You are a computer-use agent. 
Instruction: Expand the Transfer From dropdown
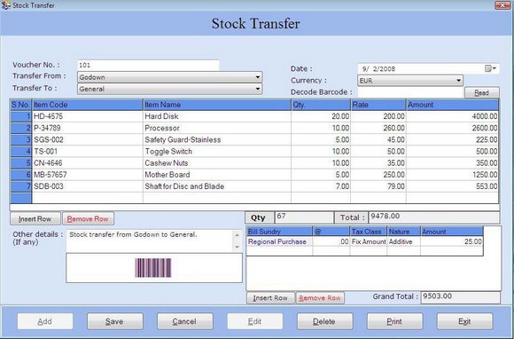pyautogui.click(x=258, y=77)
